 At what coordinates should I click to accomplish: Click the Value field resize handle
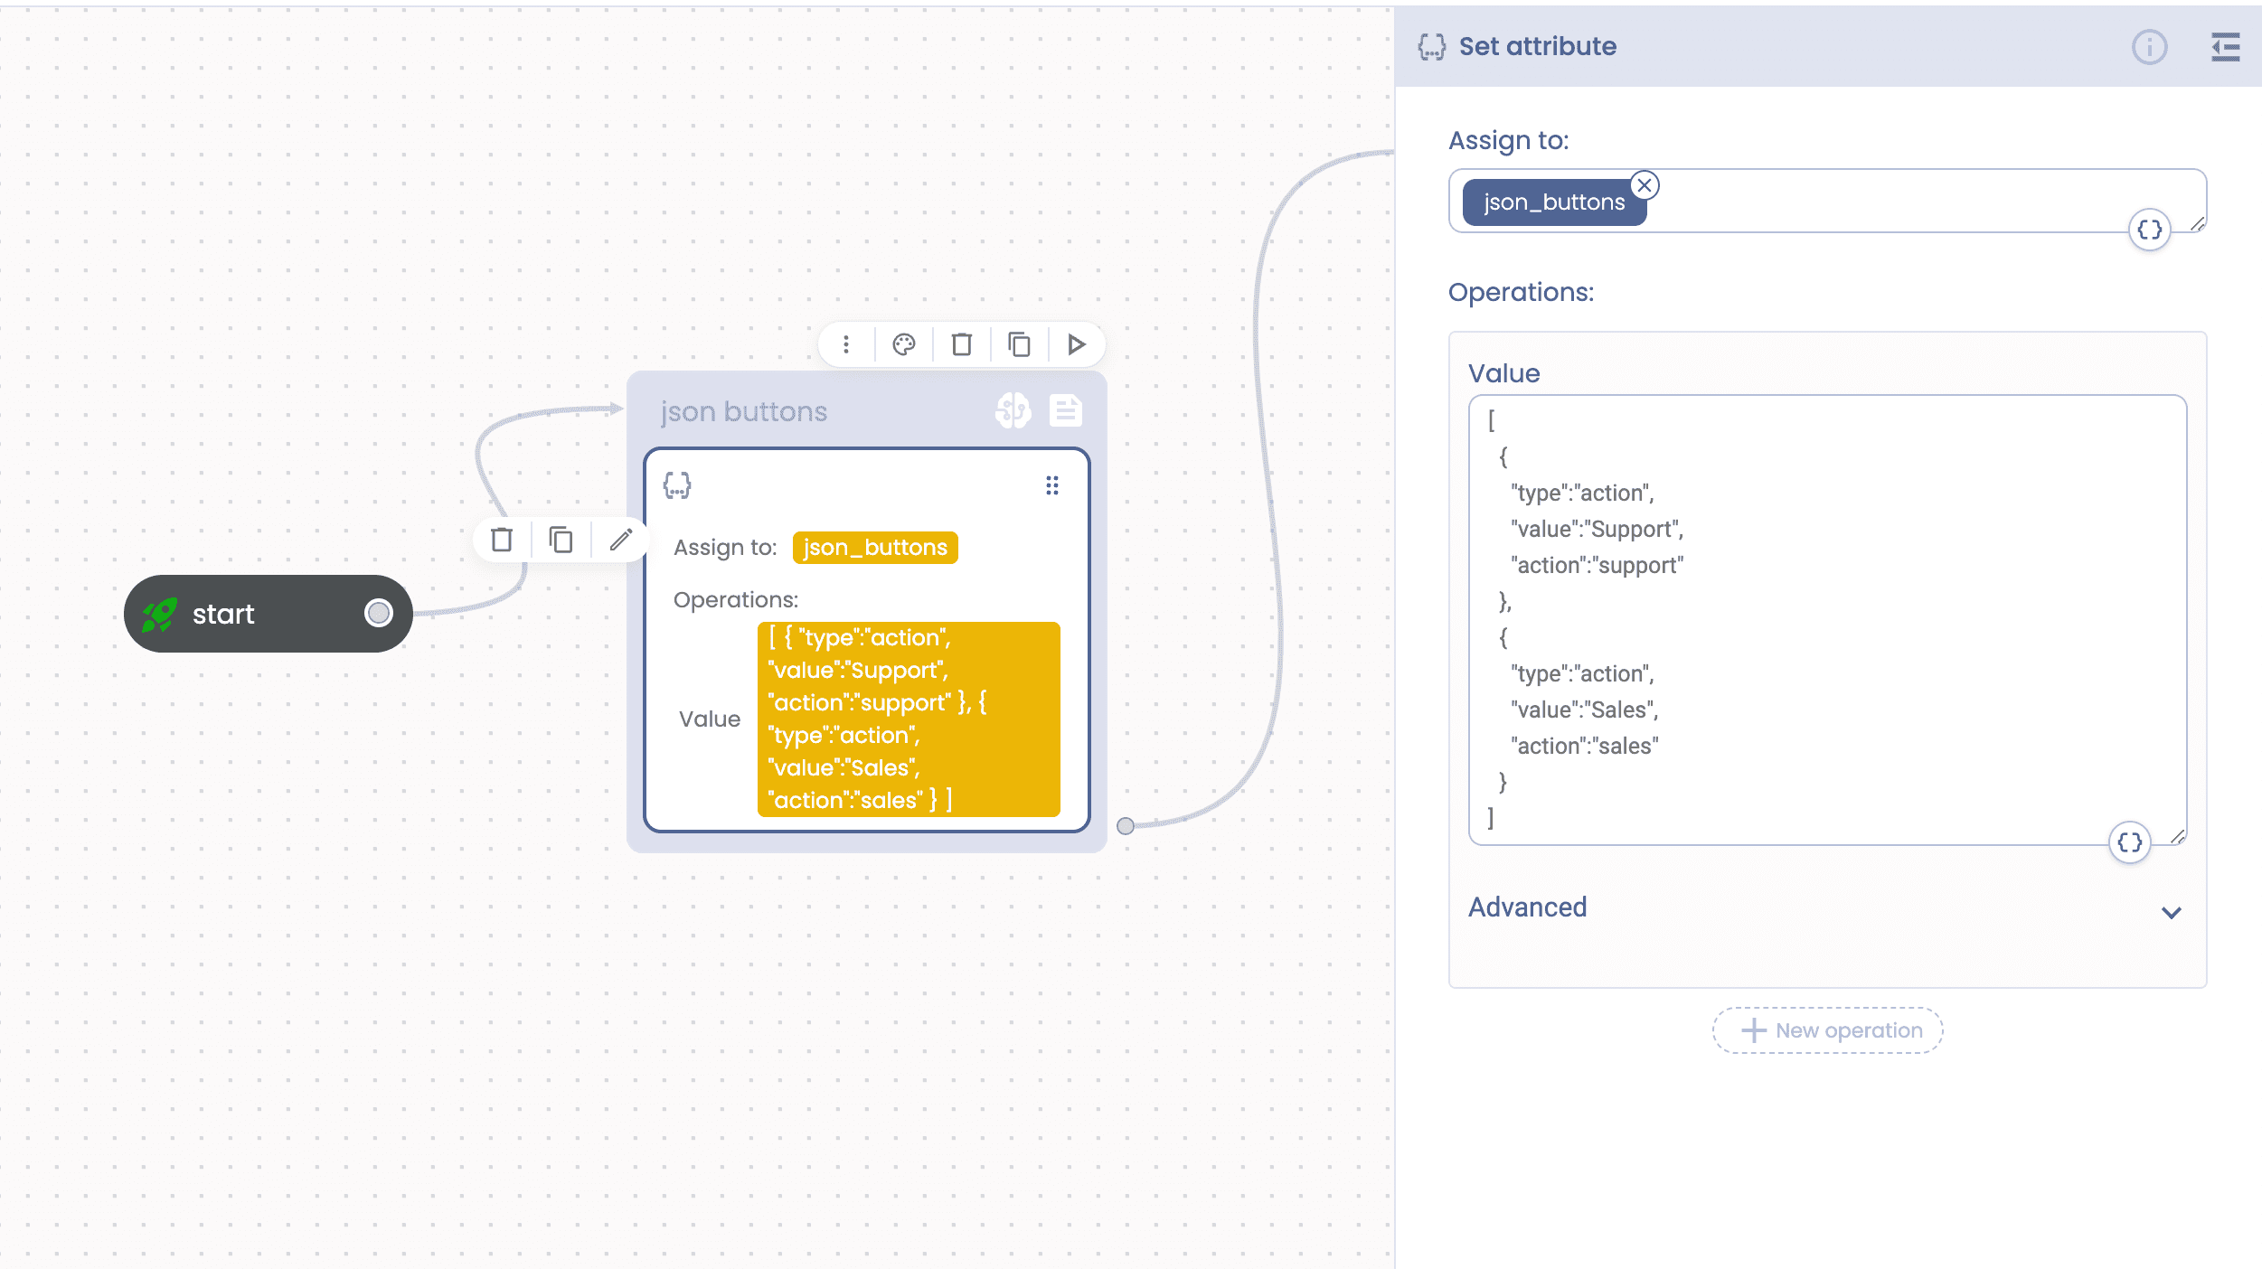click(x=2178, y=837)
